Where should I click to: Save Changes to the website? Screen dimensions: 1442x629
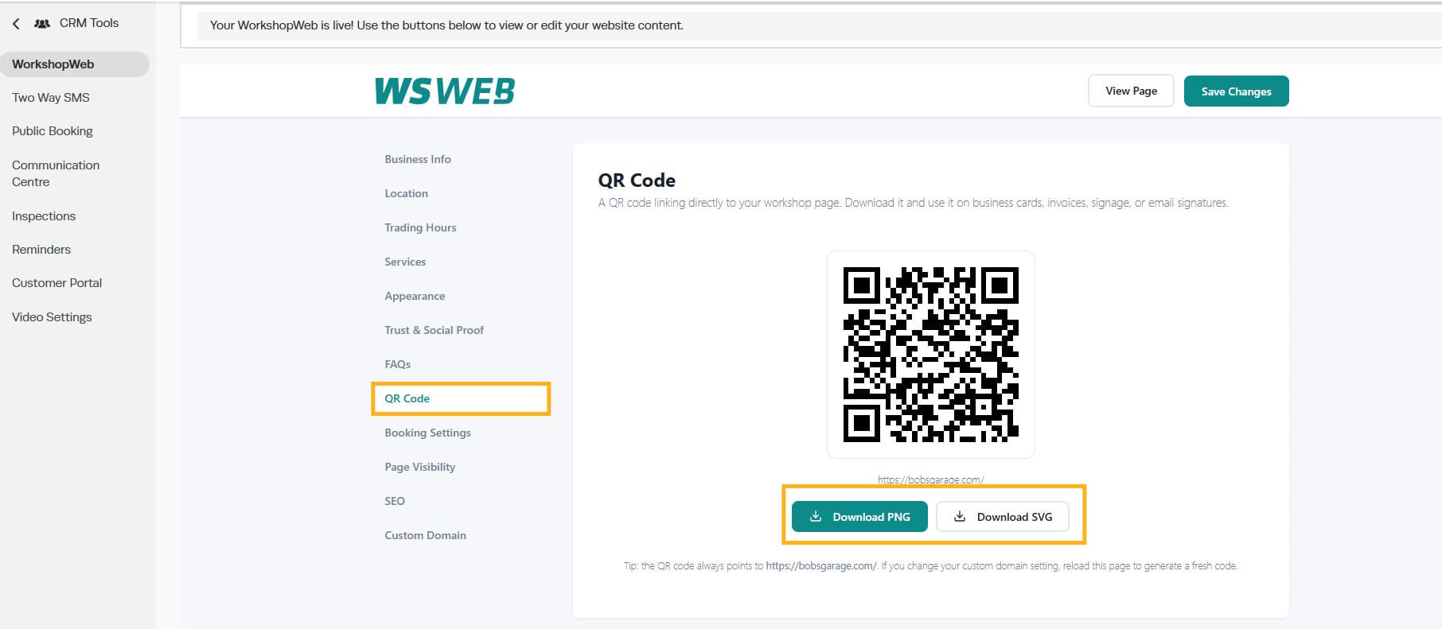1236,91
